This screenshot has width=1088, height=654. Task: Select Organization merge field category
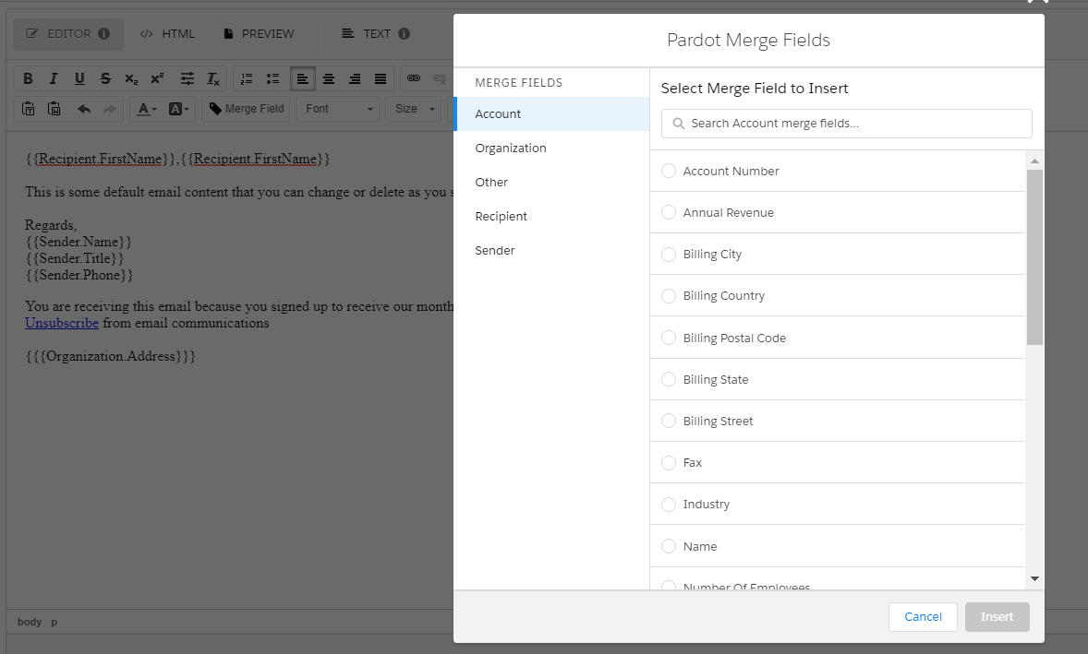coord(551,149)
